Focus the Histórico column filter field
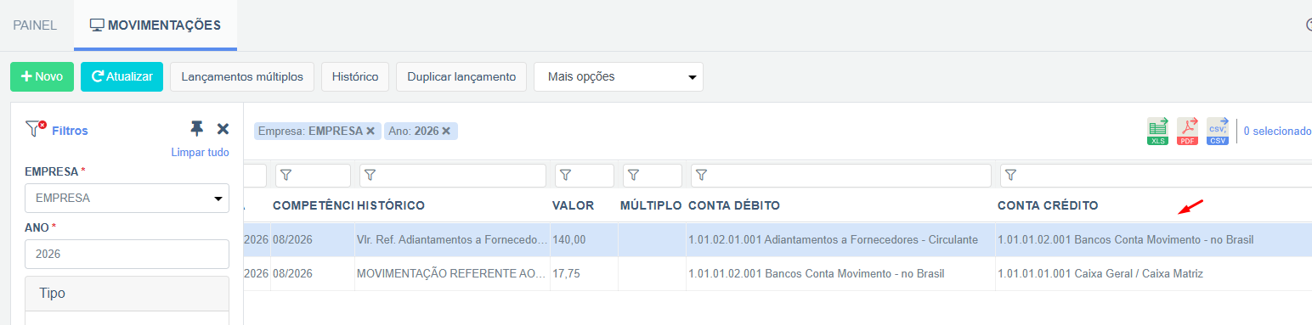The width and height of the screenshot is (1312, 325). click(x=453, y=176)
